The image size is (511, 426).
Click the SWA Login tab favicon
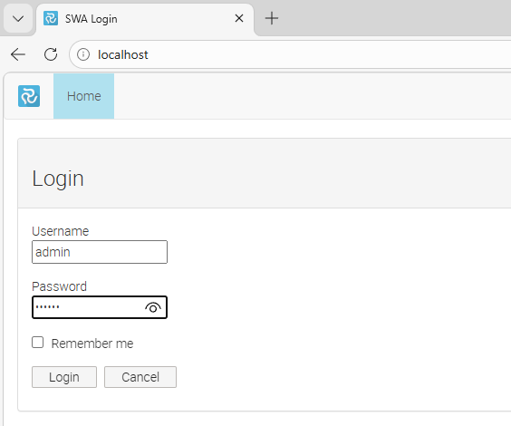[x=51, y=18]
